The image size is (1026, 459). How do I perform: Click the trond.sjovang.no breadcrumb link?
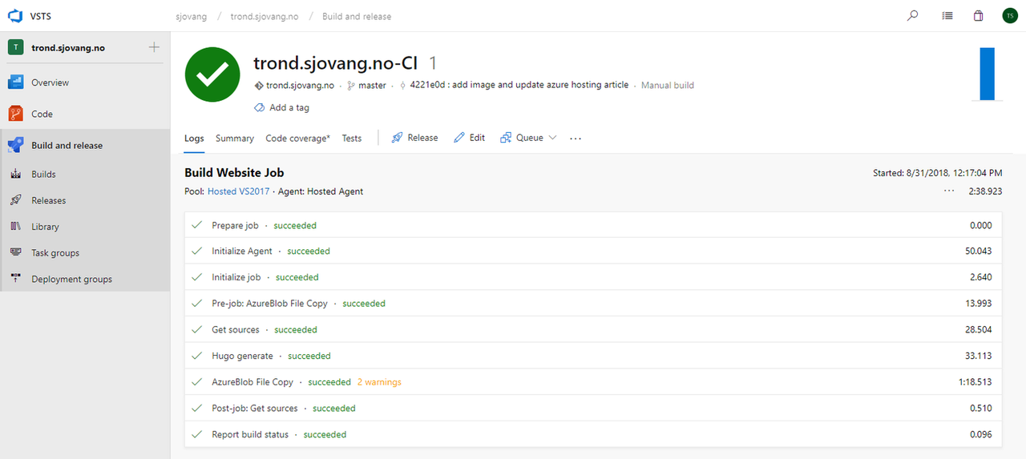click(265, 16)
